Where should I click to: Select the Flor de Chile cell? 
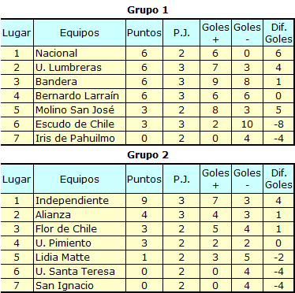coord(80,229)
